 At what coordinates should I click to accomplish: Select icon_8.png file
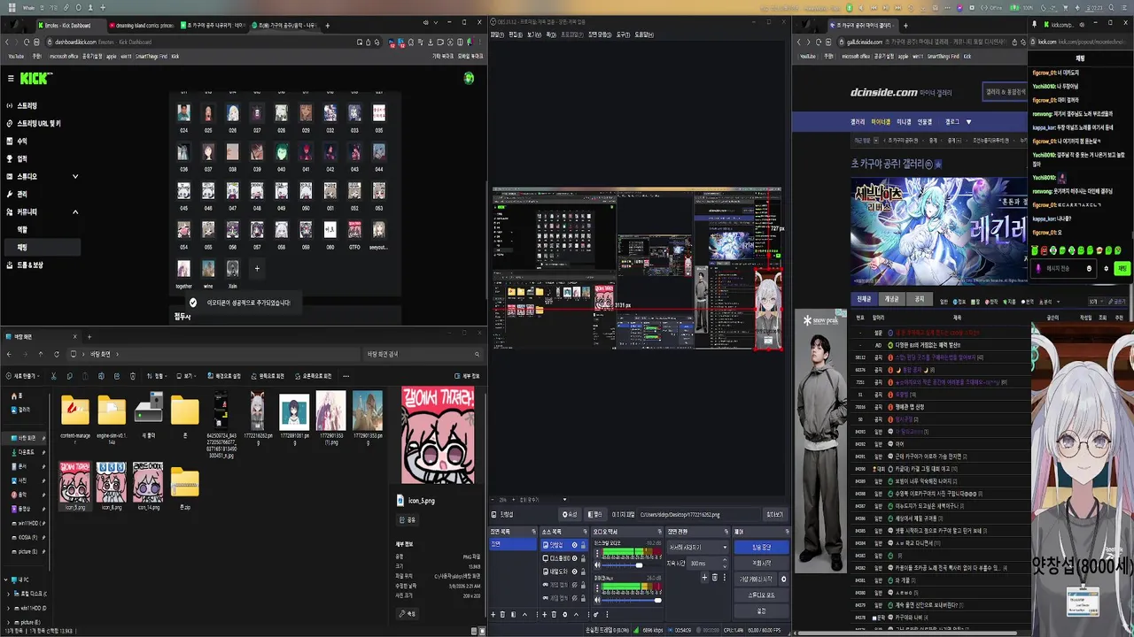pyautogui.click(x=112, y=486)
